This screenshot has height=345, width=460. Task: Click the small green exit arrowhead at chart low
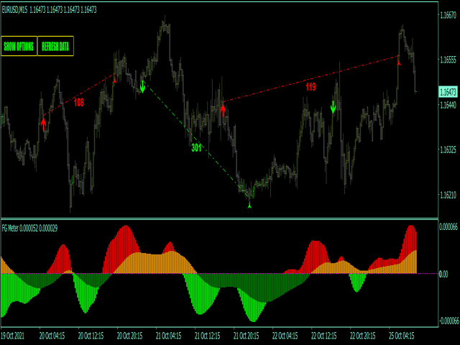(249, 206)
